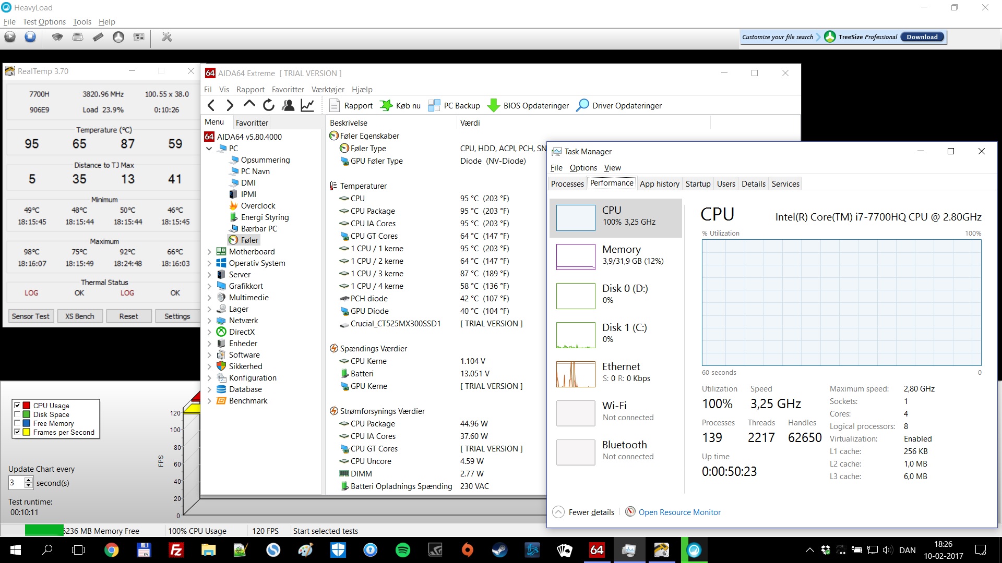This screenshot has height=563, width=1002.
Task: Select Overclock item in AIDA64 tree
Action: pos(258,206)
